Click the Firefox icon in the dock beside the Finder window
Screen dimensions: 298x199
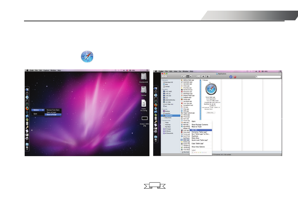pyautogui.click(x=156, y=105)
